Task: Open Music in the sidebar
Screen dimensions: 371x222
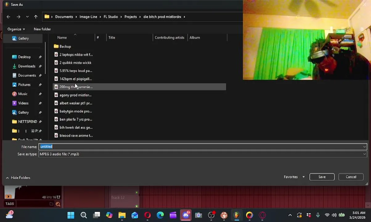Action: [x=22, y=94]
